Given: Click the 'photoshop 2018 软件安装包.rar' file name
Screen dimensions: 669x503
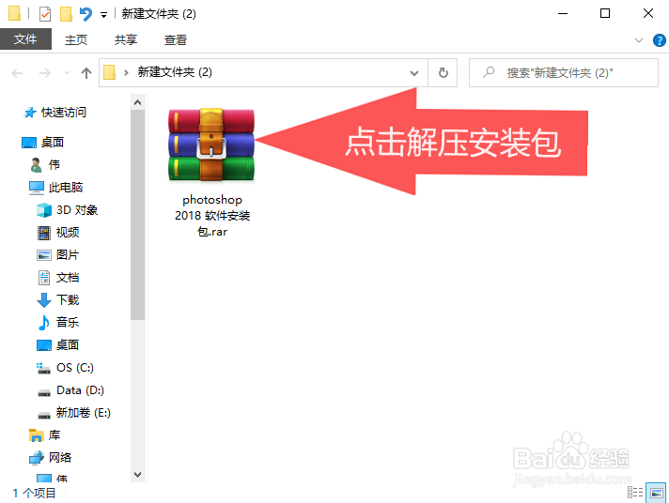Looking at the screenshot, I should point(212,216).
